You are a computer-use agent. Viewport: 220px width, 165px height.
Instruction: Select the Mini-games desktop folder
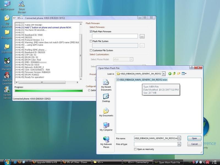[7, 34]
